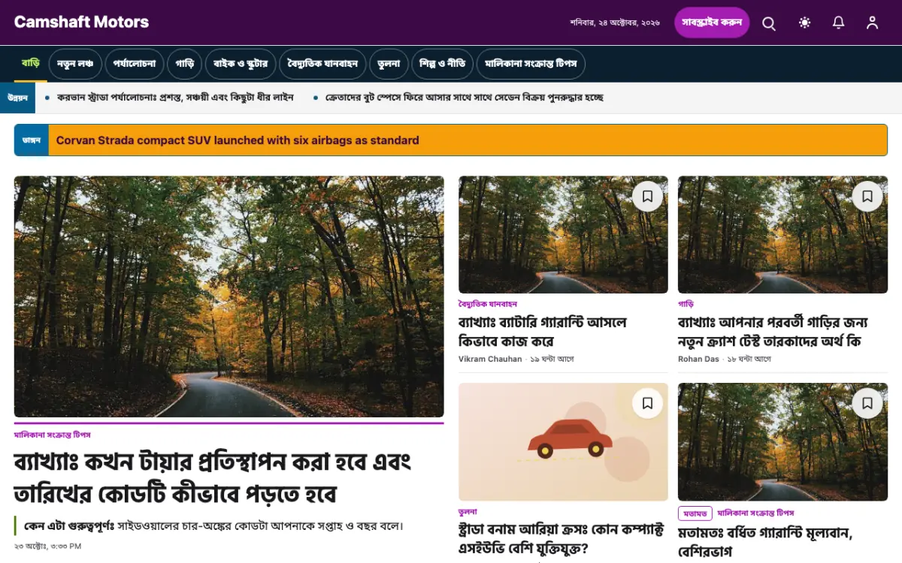Switch to the পর্যালোচনা nav tab
902x563 pixels.
135,65
